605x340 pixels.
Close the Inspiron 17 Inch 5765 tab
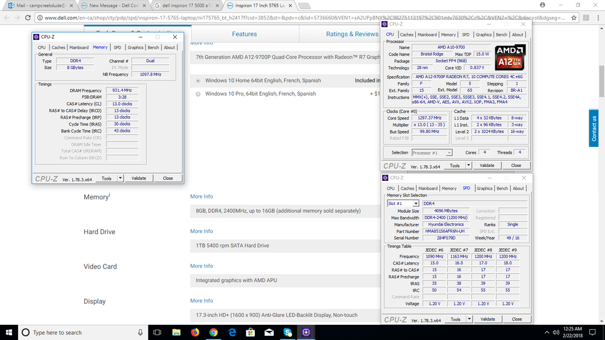[x=291, y=6]
